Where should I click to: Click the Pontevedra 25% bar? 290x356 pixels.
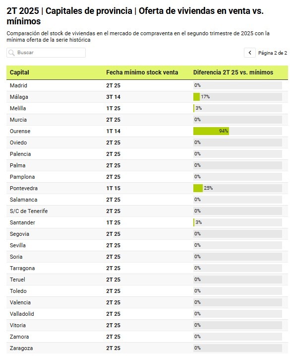[198, 188]
